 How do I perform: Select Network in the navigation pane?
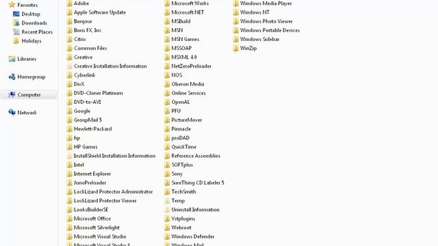tap(27, 113)
